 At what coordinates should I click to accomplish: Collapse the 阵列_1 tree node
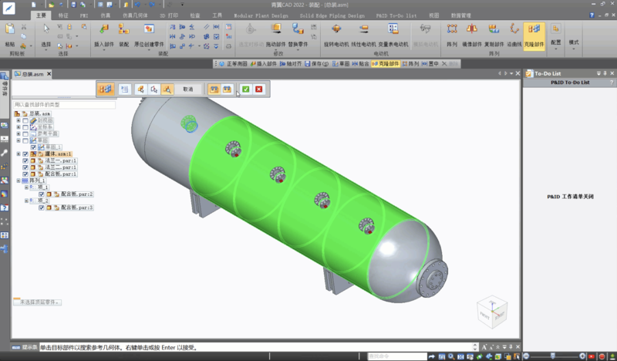click(18, 180)
